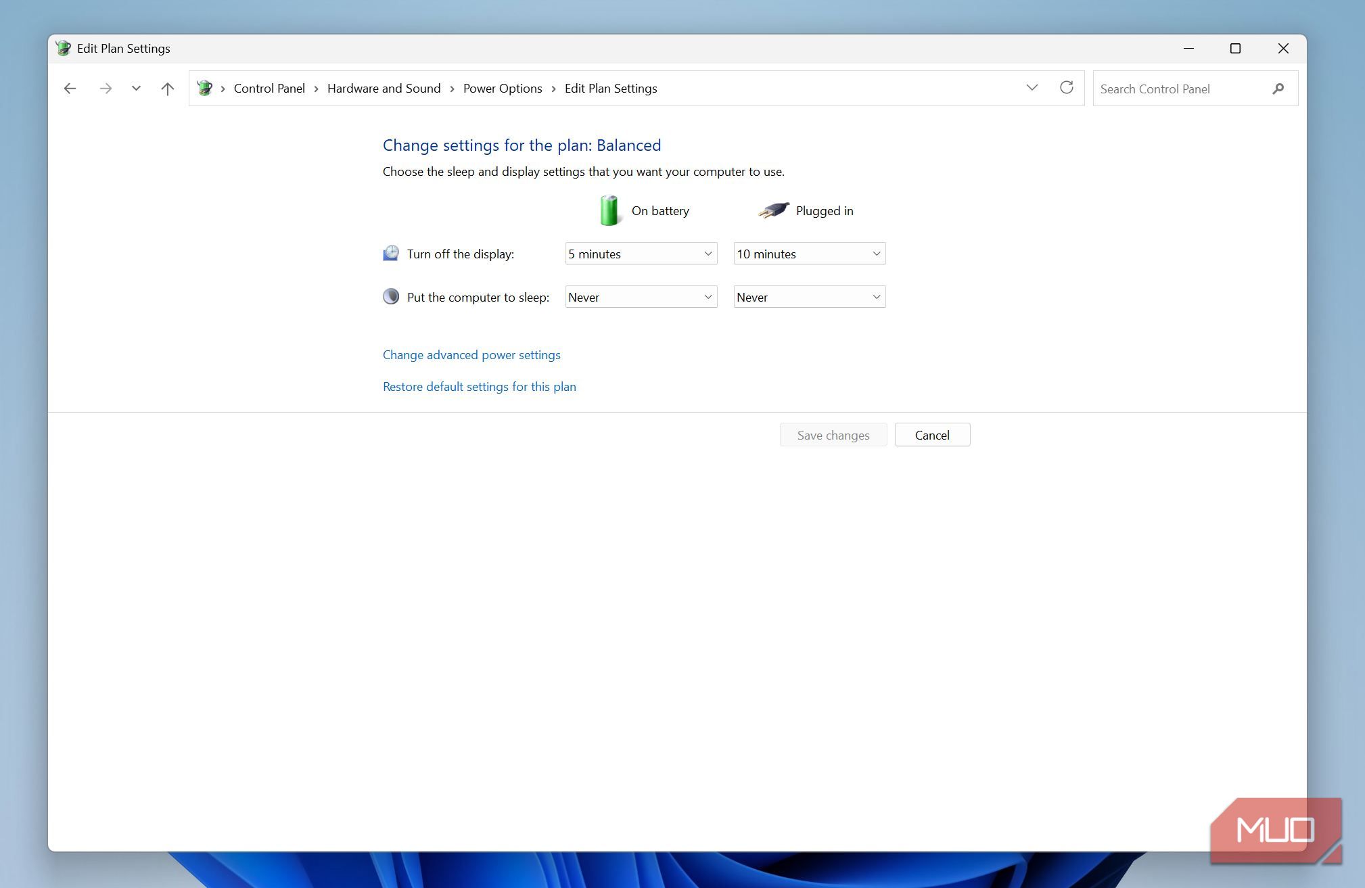Focus the Search Control Panel field

click(x=1195, y=89)
